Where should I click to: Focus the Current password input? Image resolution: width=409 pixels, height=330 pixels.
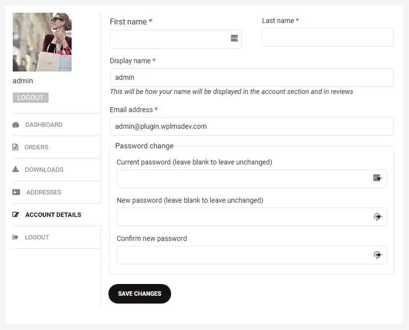pos(243,179)
